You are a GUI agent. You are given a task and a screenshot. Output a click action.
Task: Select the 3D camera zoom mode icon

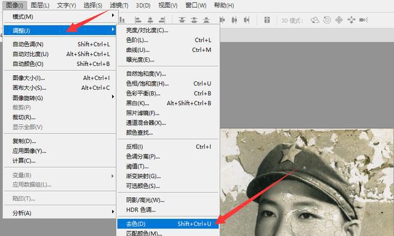pyautogui.click(x=364, y=20)
